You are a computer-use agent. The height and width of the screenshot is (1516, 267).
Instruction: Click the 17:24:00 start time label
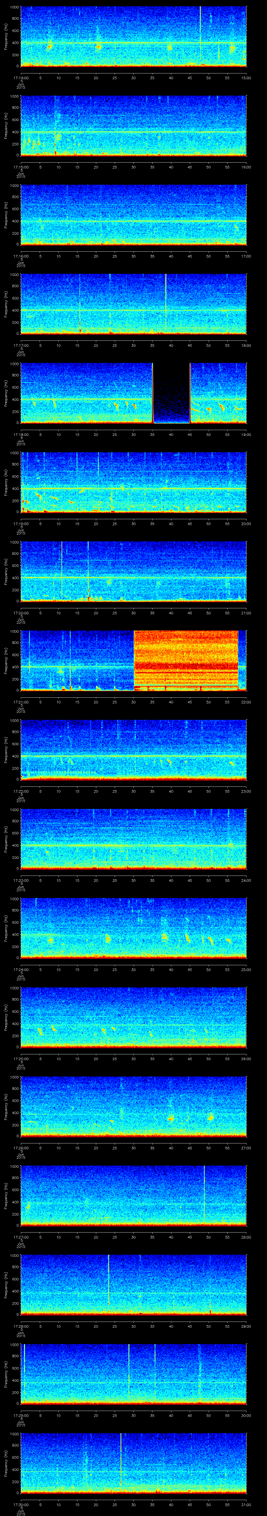point(21,969)
